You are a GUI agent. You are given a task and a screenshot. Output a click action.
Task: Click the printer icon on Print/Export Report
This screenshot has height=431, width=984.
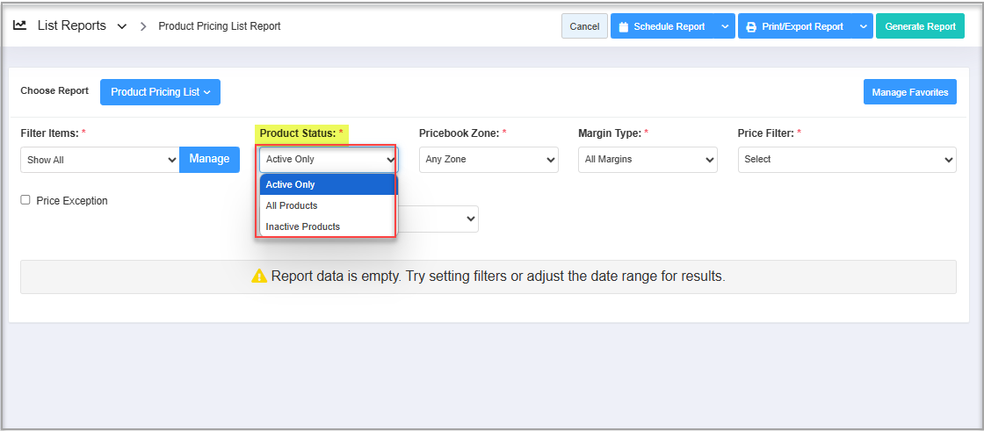(x=750, y=27)
